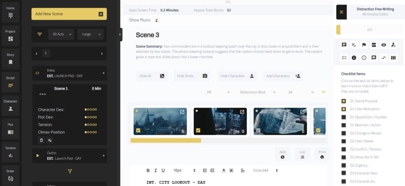Go to Script in the sidebar

(10, 81)
